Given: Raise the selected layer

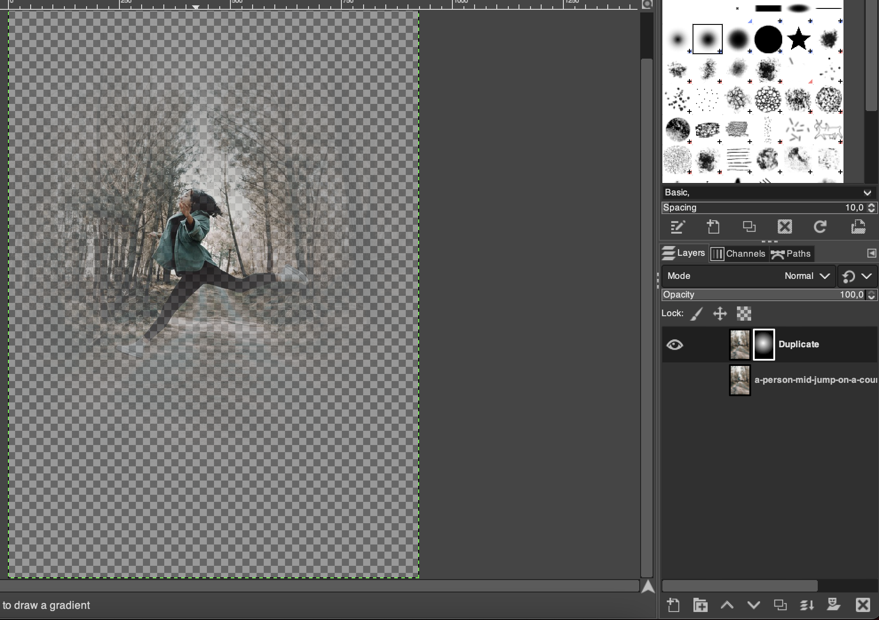Looking at the screenshot, I should click(x=727, y=605).
